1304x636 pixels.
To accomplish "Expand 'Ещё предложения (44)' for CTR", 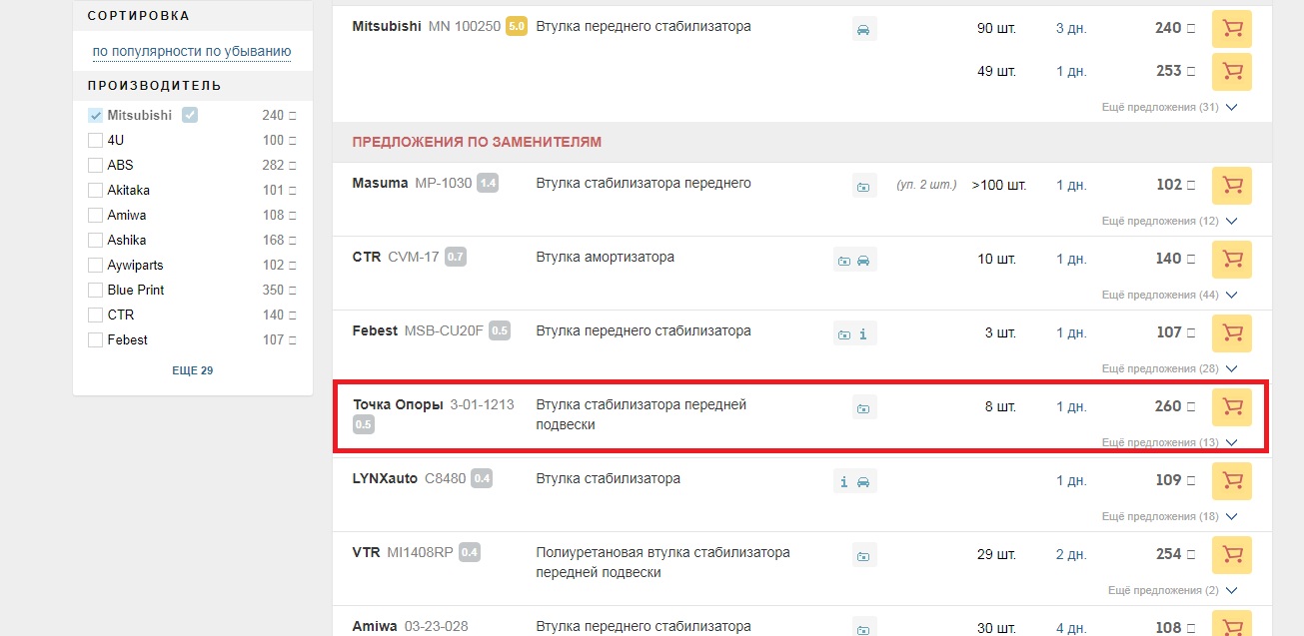I will pyautogui.click(x=1169, y=295).
